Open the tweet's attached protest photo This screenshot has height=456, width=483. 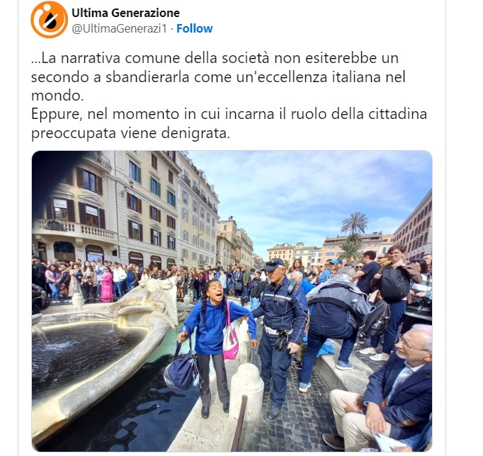pyautogui.click(x=232, y=301)
